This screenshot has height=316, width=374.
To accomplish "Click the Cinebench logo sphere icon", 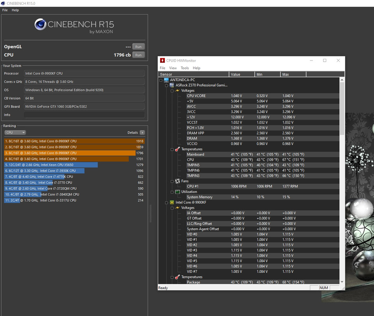I will click(40, 24).
